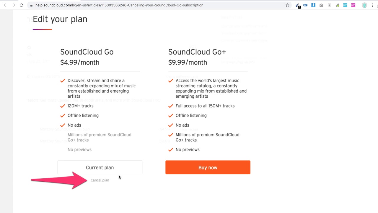Click the grayed forward navigation arrow
Screen dimensions: 378x213
click(13, 5)
